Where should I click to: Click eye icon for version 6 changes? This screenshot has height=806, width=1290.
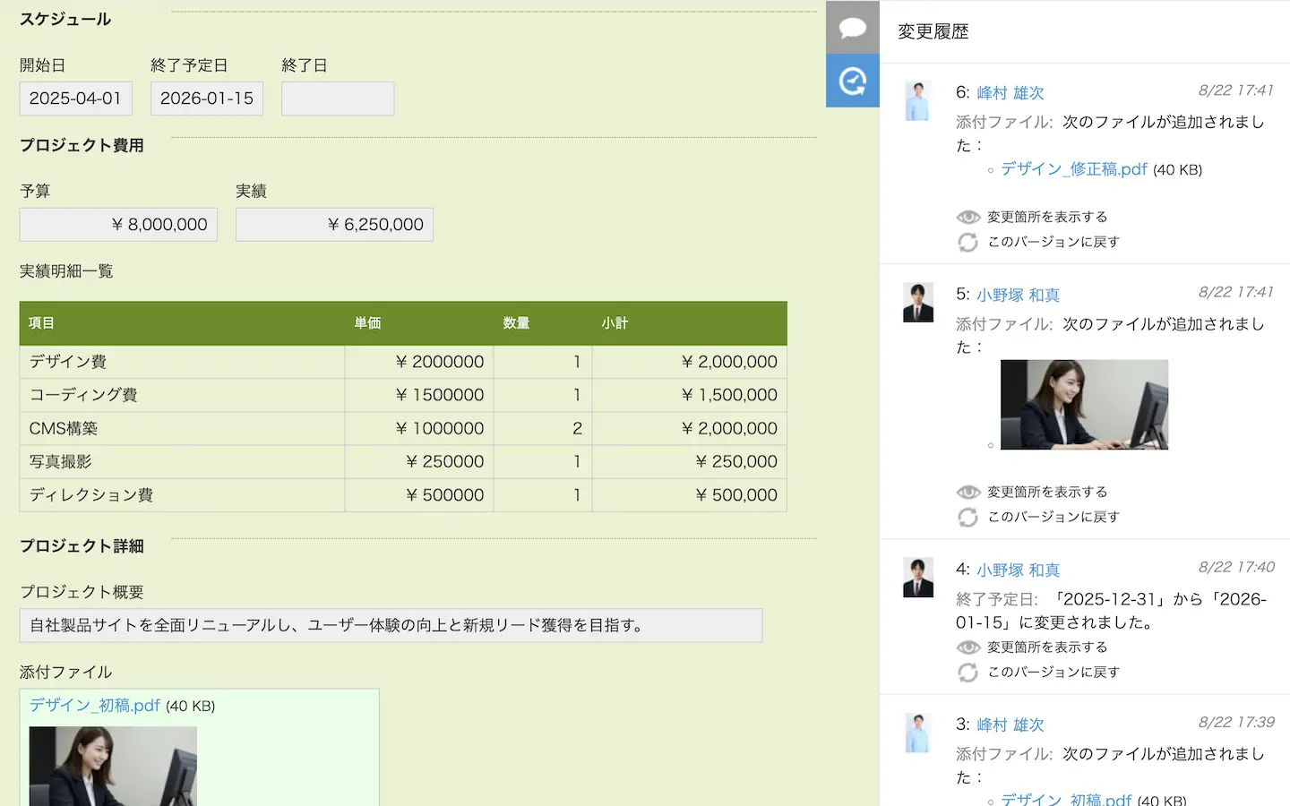pyautogui.click(x=967, y=217)
